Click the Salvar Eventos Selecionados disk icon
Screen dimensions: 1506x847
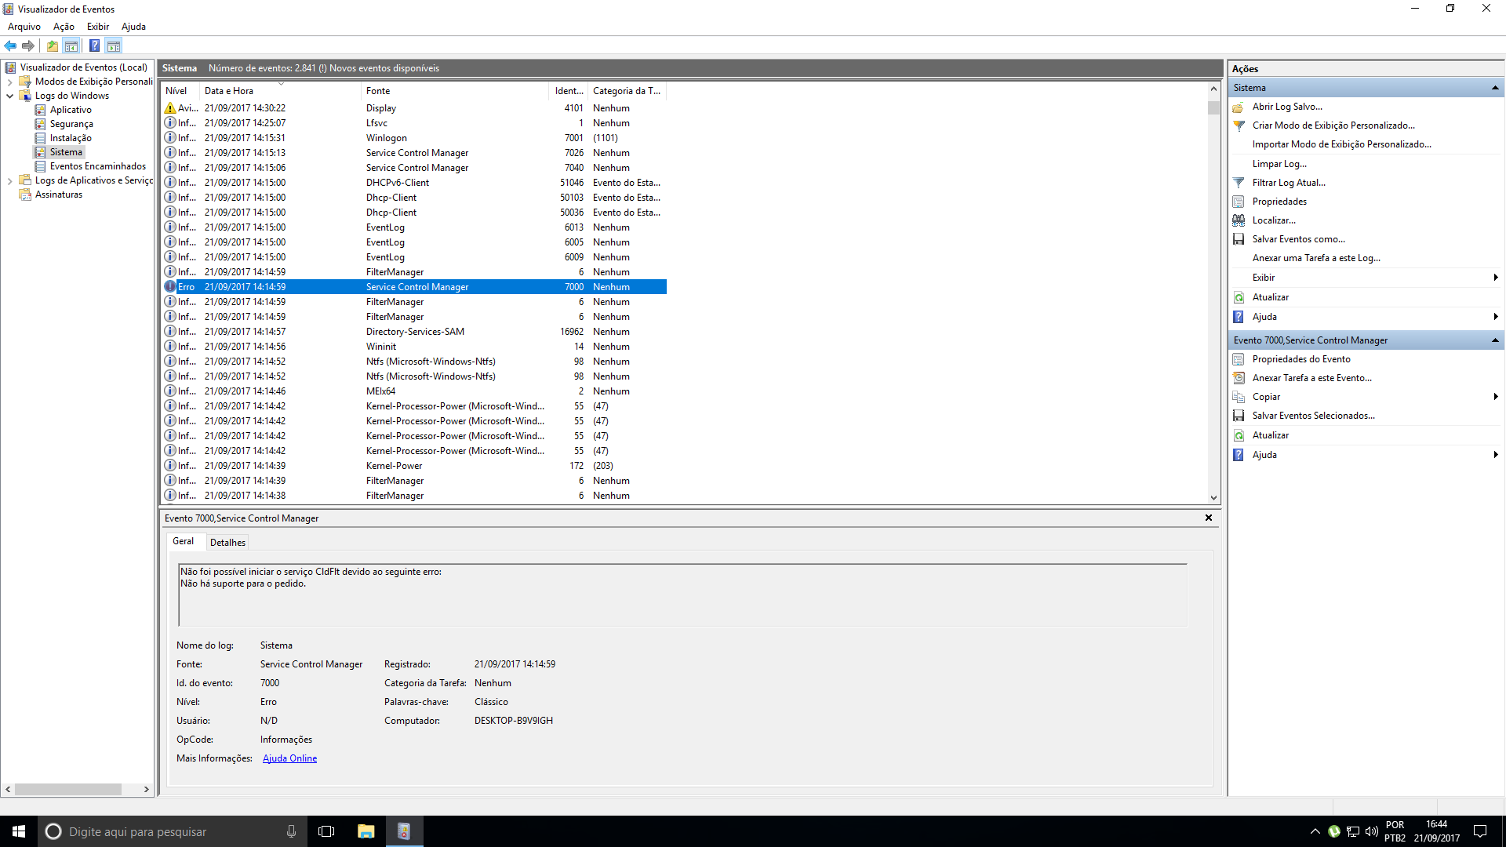(x=1239, y=416)
